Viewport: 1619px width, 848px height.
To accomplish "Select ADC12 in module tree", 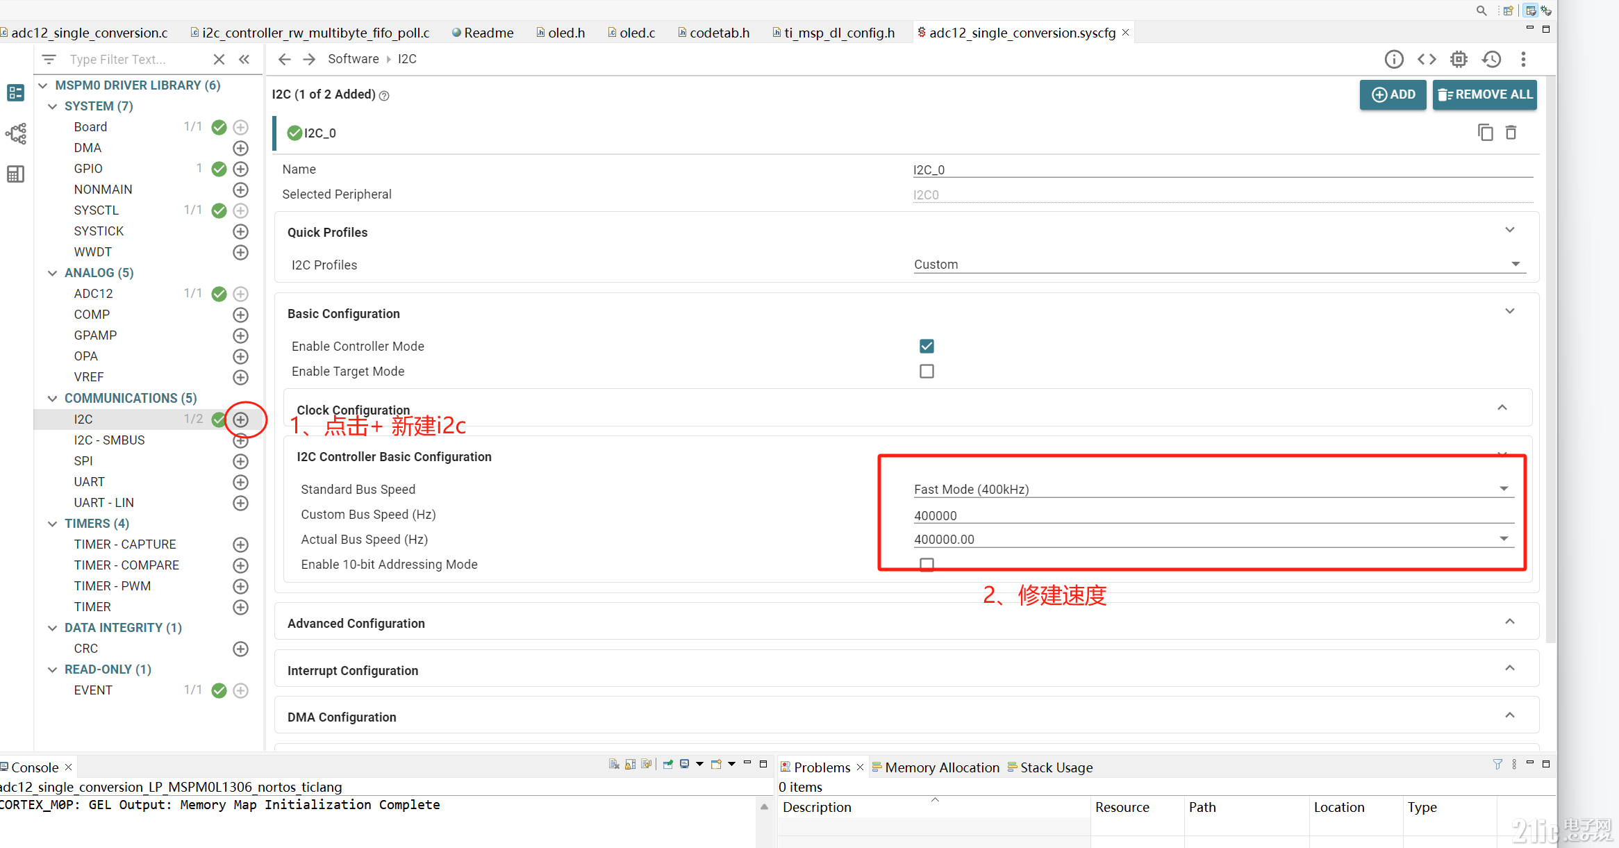I will [x=94, y=294].
